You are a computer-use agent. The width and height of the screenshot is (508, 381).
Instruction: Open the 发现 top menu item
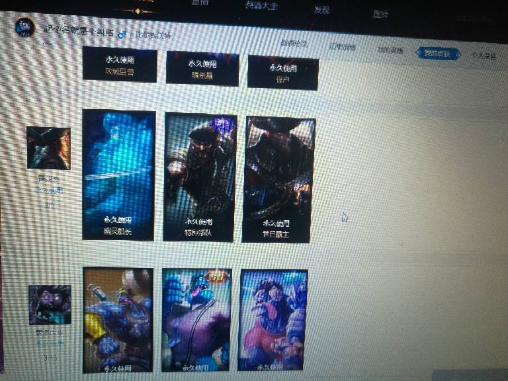pyautogui.click(x=321, y=9)
